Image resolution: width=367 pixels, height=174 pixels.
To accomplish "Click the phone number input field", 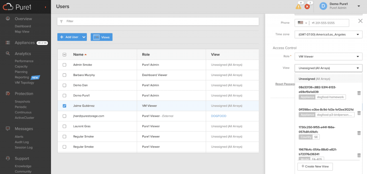I will point(329,23).
